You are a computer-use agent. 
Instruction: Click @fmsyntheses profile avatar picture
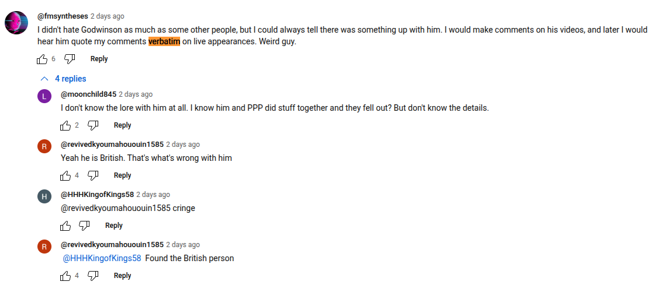16,23
